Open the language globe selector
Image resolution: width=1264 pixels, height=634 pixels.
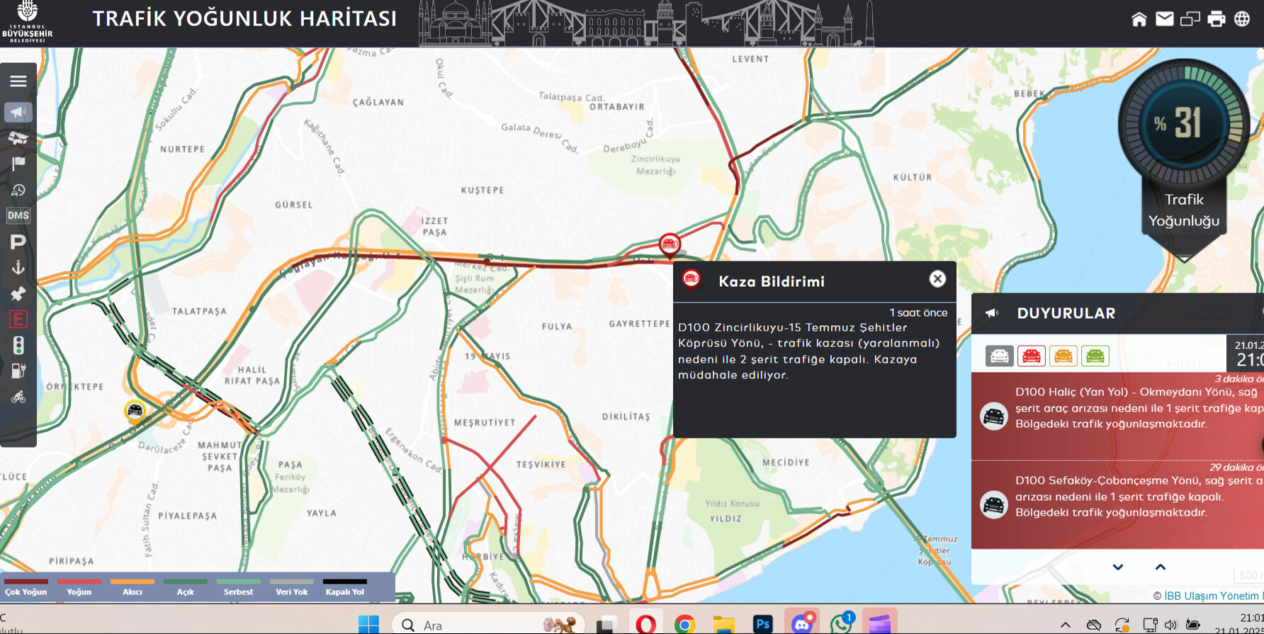pos(1242,19)
